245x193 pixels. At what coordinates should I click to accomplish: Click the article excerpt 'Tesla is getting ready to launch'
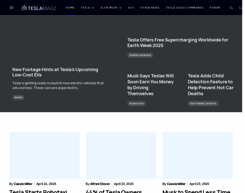(x=58, y=86)
